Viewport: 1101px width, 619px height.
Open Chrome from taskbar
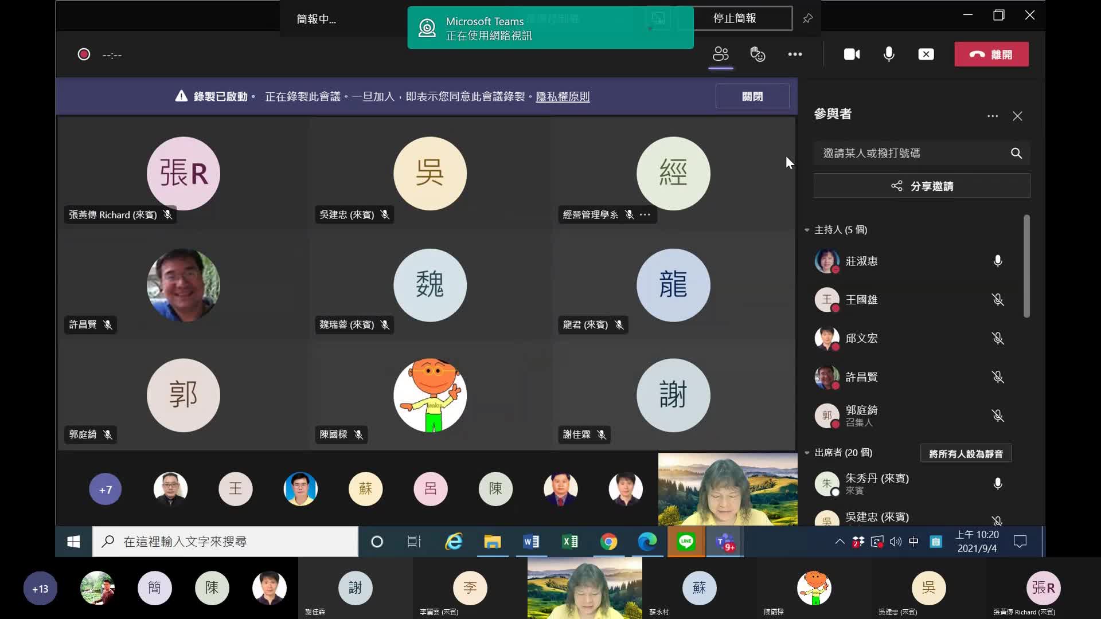click(x=609, y=542)
